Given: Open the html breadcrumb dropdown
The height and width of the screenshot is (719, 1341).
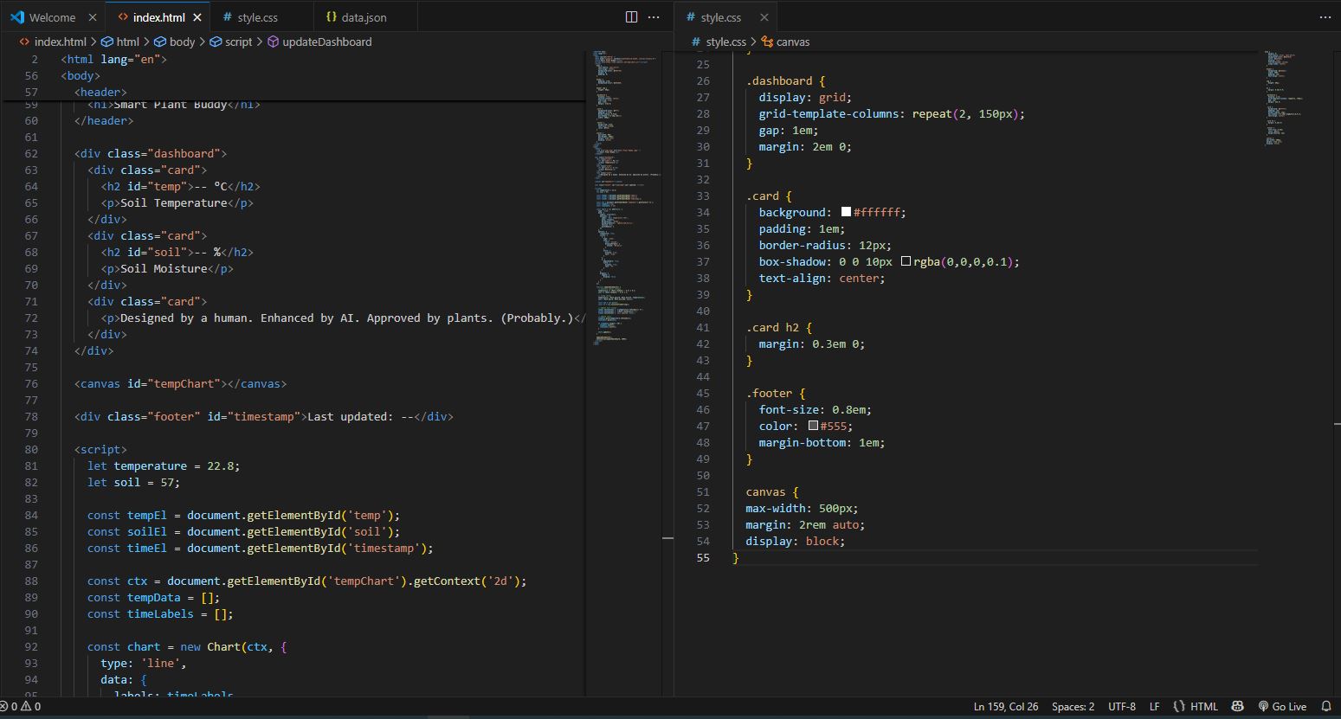Looking at the screenshot, I should [120, 42].
